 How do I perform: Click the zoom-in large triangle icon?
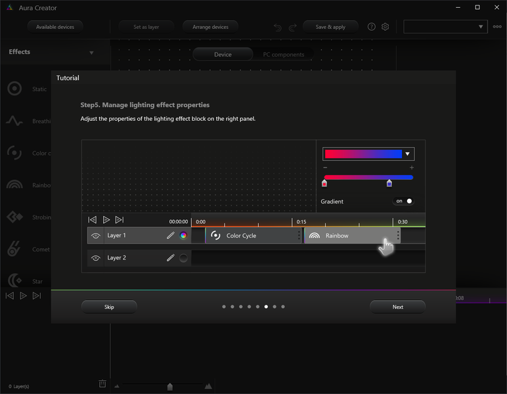click(208, 385)
